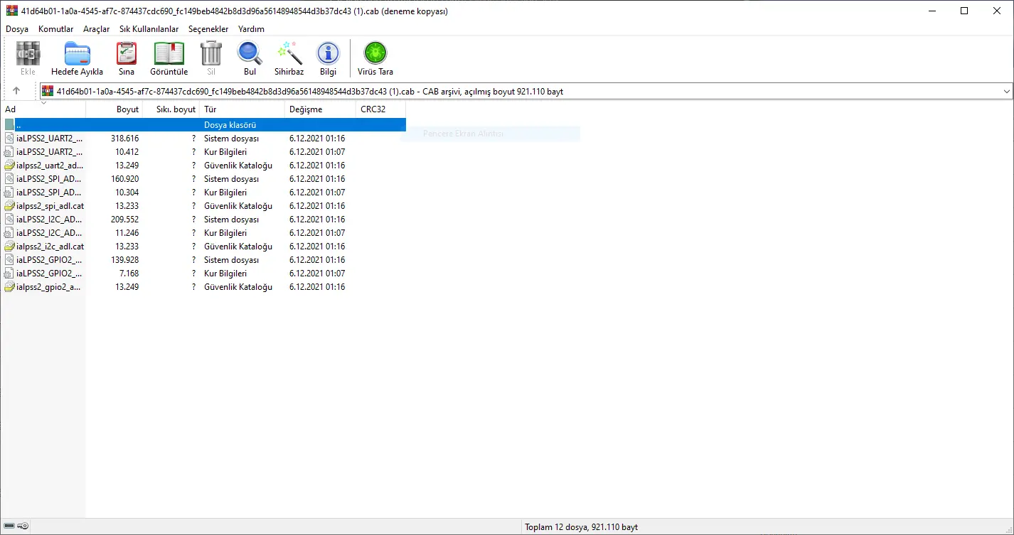Sort by the Boyut column header
This screenshot has width=1014, height=535.
(114, 109)
